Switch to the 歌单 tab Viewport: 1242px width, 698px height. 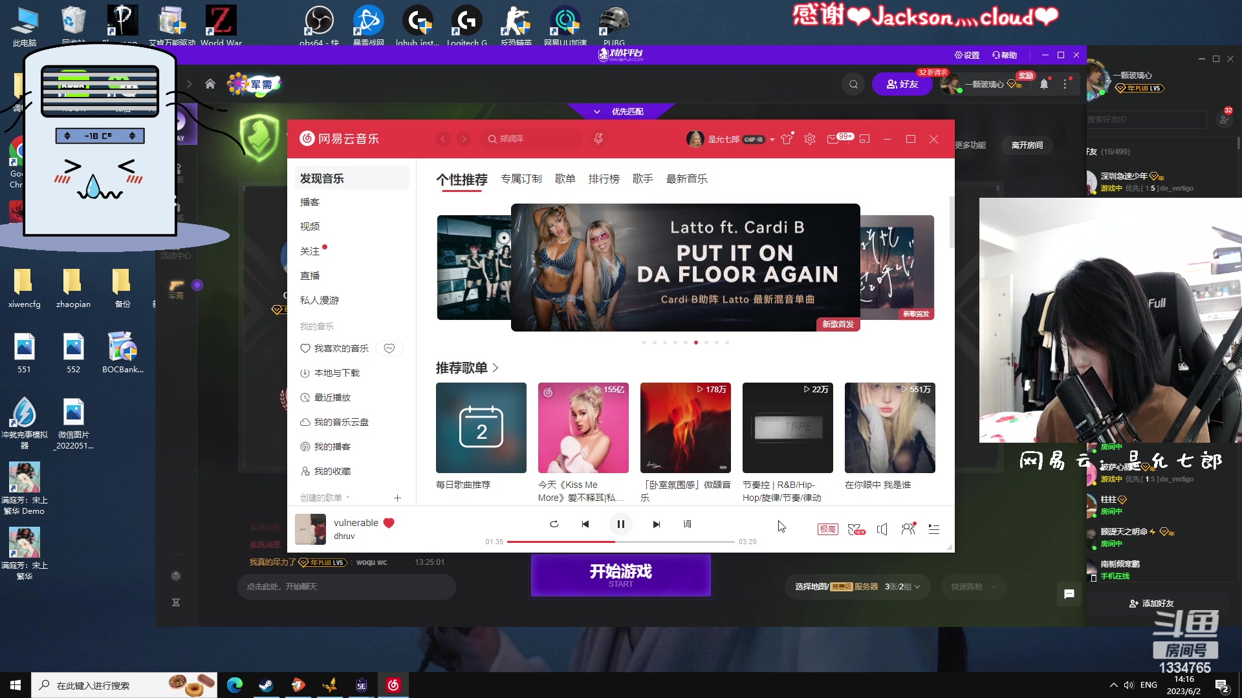[x=565, y=179]
